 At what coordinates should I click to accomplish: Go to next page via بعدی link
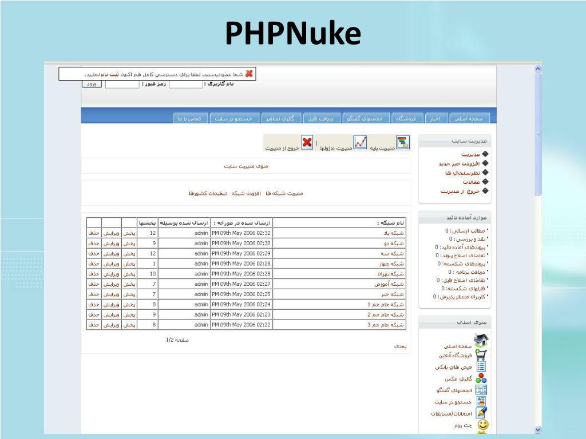(x=400, y=346)
